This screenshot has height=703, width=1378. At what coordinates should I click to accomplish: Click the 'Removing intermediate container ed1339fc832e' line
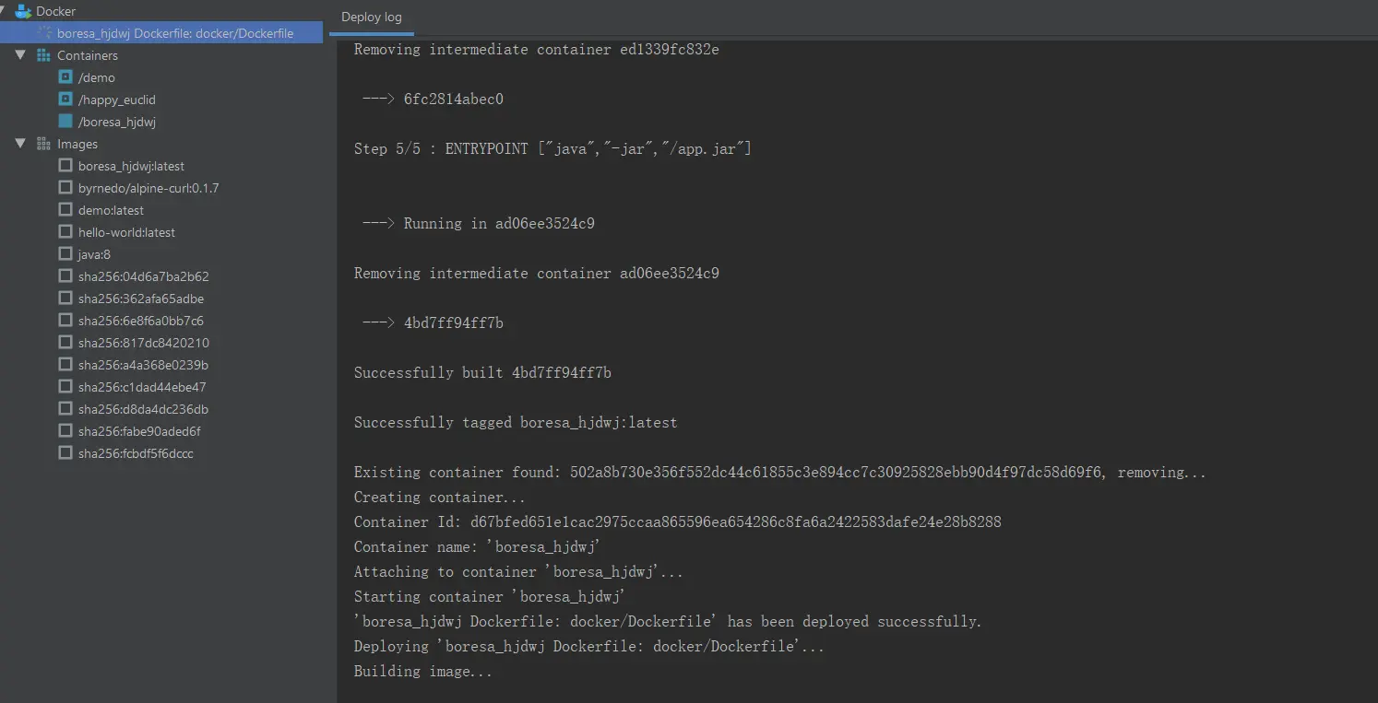pos(536,50)
